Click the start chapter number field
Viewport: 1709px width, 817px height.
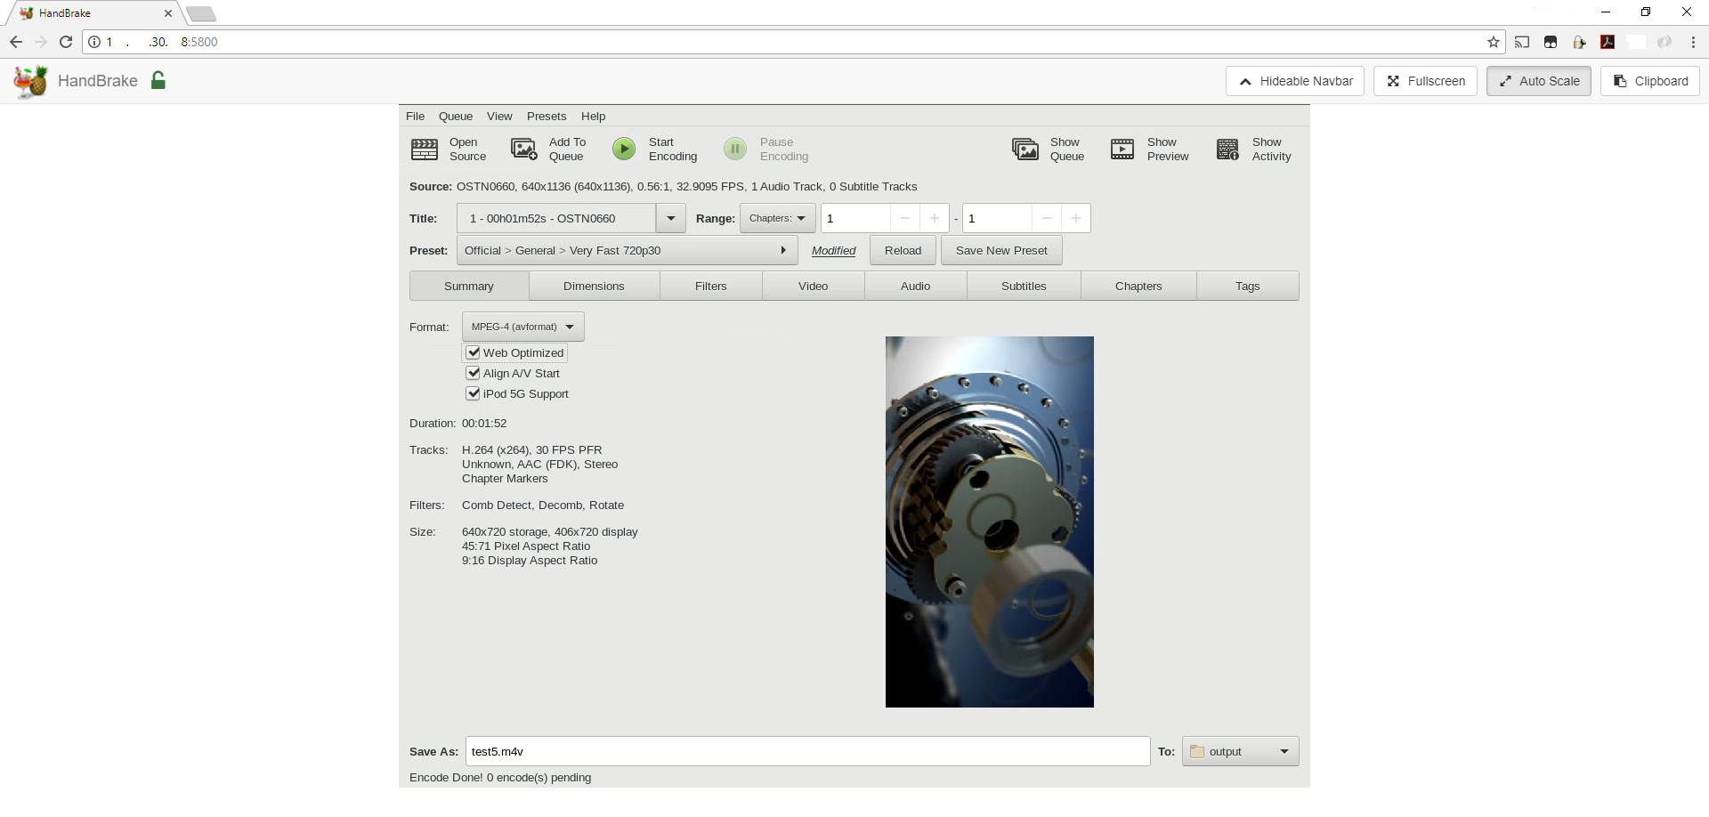click(x=855, y=218)
